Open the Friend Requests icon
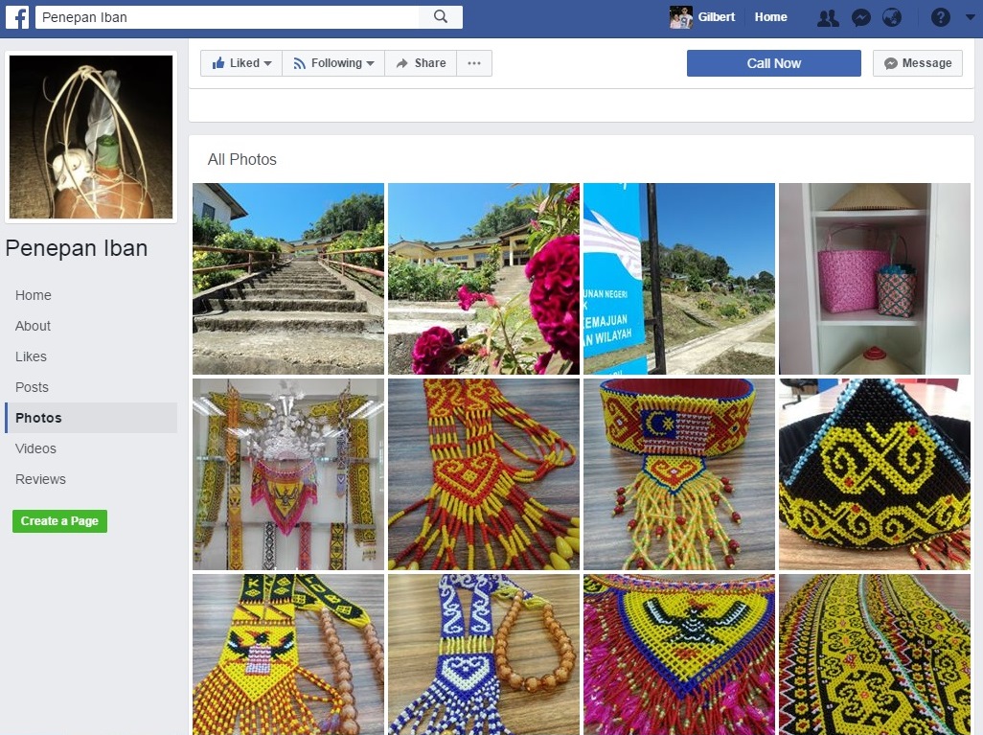983x735 pixels. (x=828, y=17)
